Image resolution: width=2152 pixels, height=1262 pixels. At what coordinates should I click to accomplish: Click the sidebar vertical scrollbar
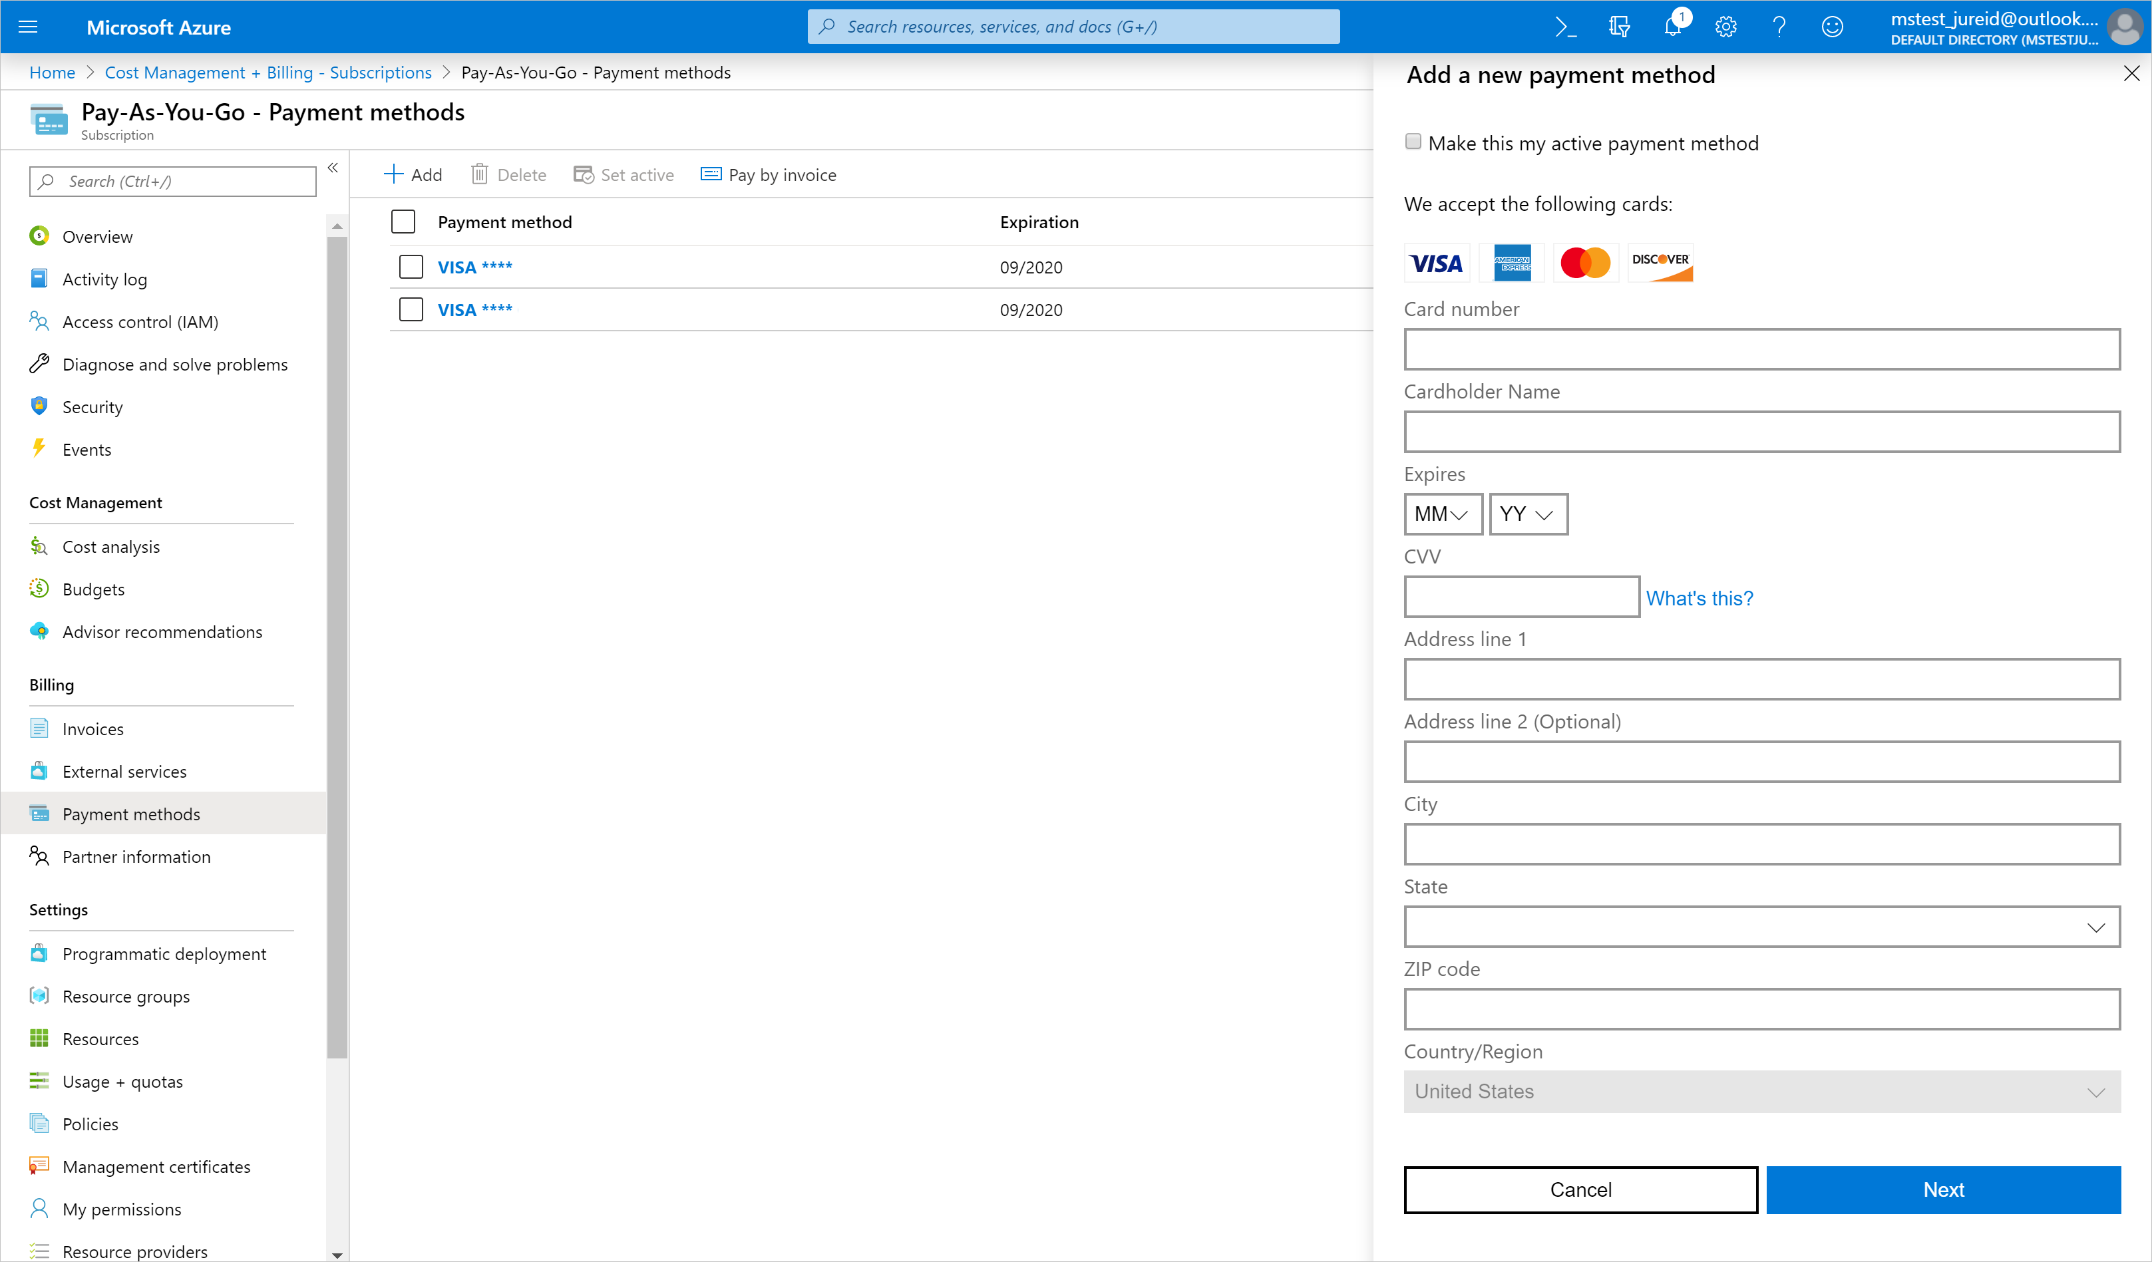[337, 649]
